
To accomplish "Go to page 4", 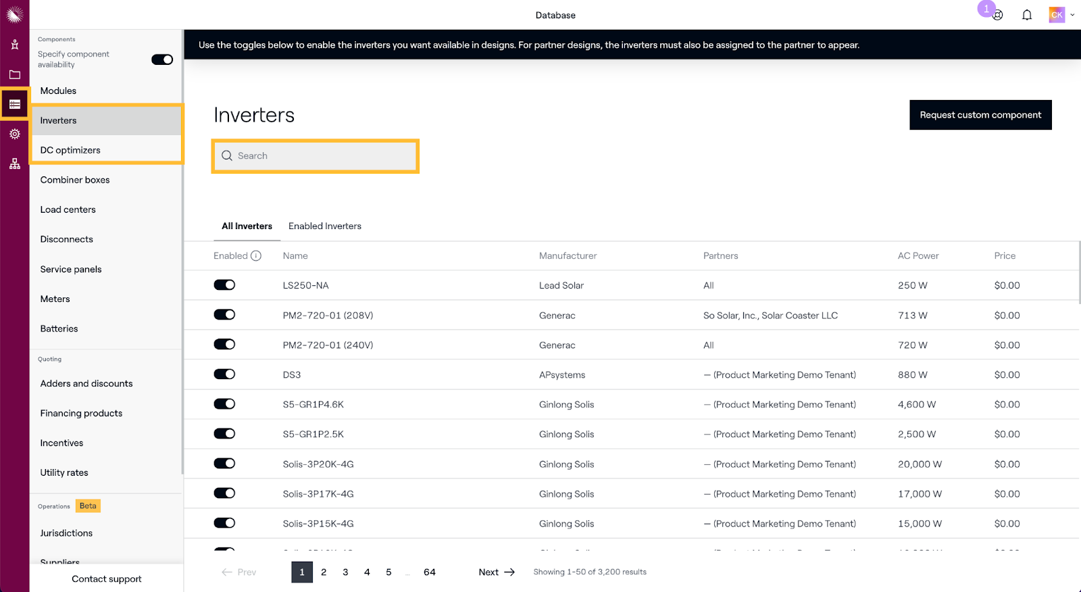I will coord(367,572).
